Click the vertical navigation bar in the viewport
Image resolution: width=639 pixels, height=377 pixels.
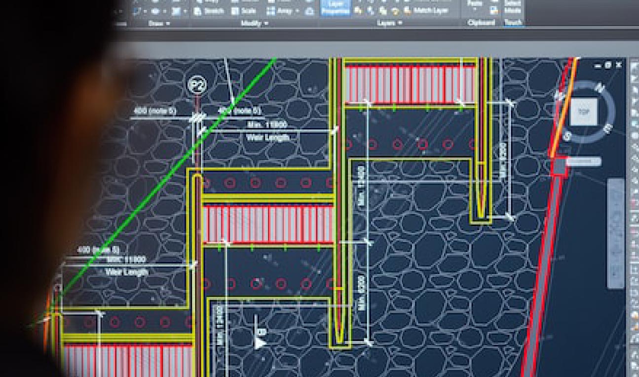coord(616,233)
